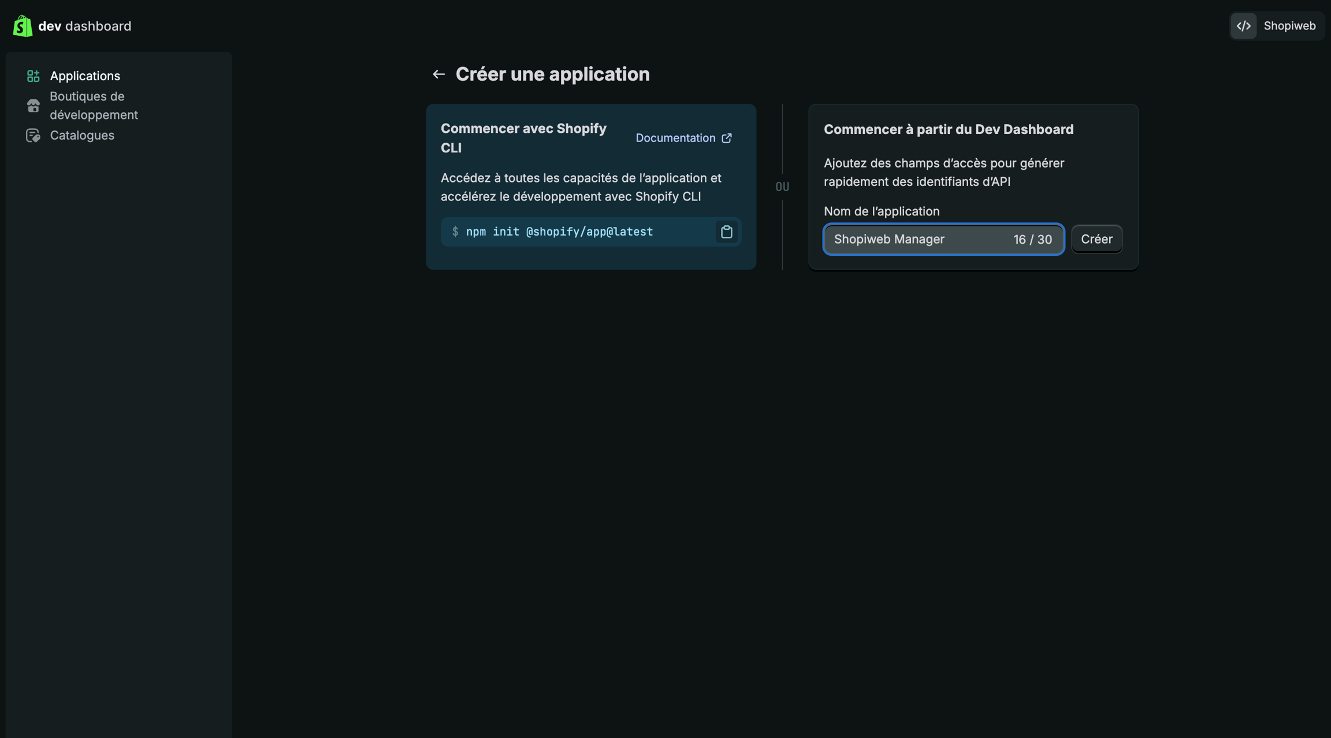1331x738 pixels.
Task: Click the 16 / 30 character counter
Action: pyautogui.click(x=1032, y=239)
